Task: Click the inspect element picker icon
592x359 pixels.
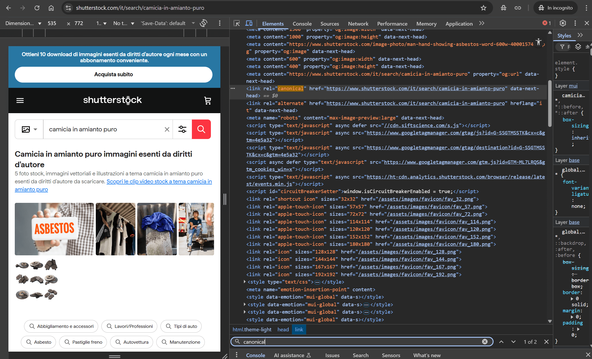Action: click(236, 23)
